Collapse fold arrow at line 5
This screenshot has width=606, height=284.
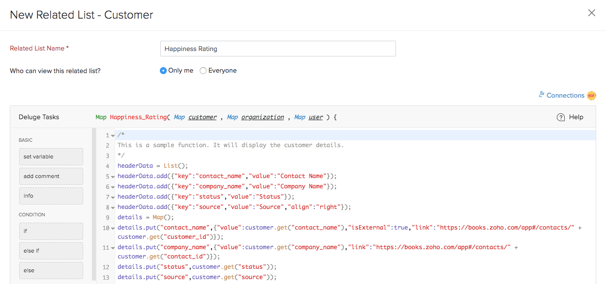tap(113, 177)
